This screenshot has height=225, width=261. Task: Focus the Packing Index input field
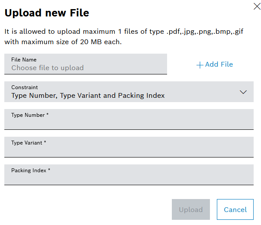tap(129, 178)
